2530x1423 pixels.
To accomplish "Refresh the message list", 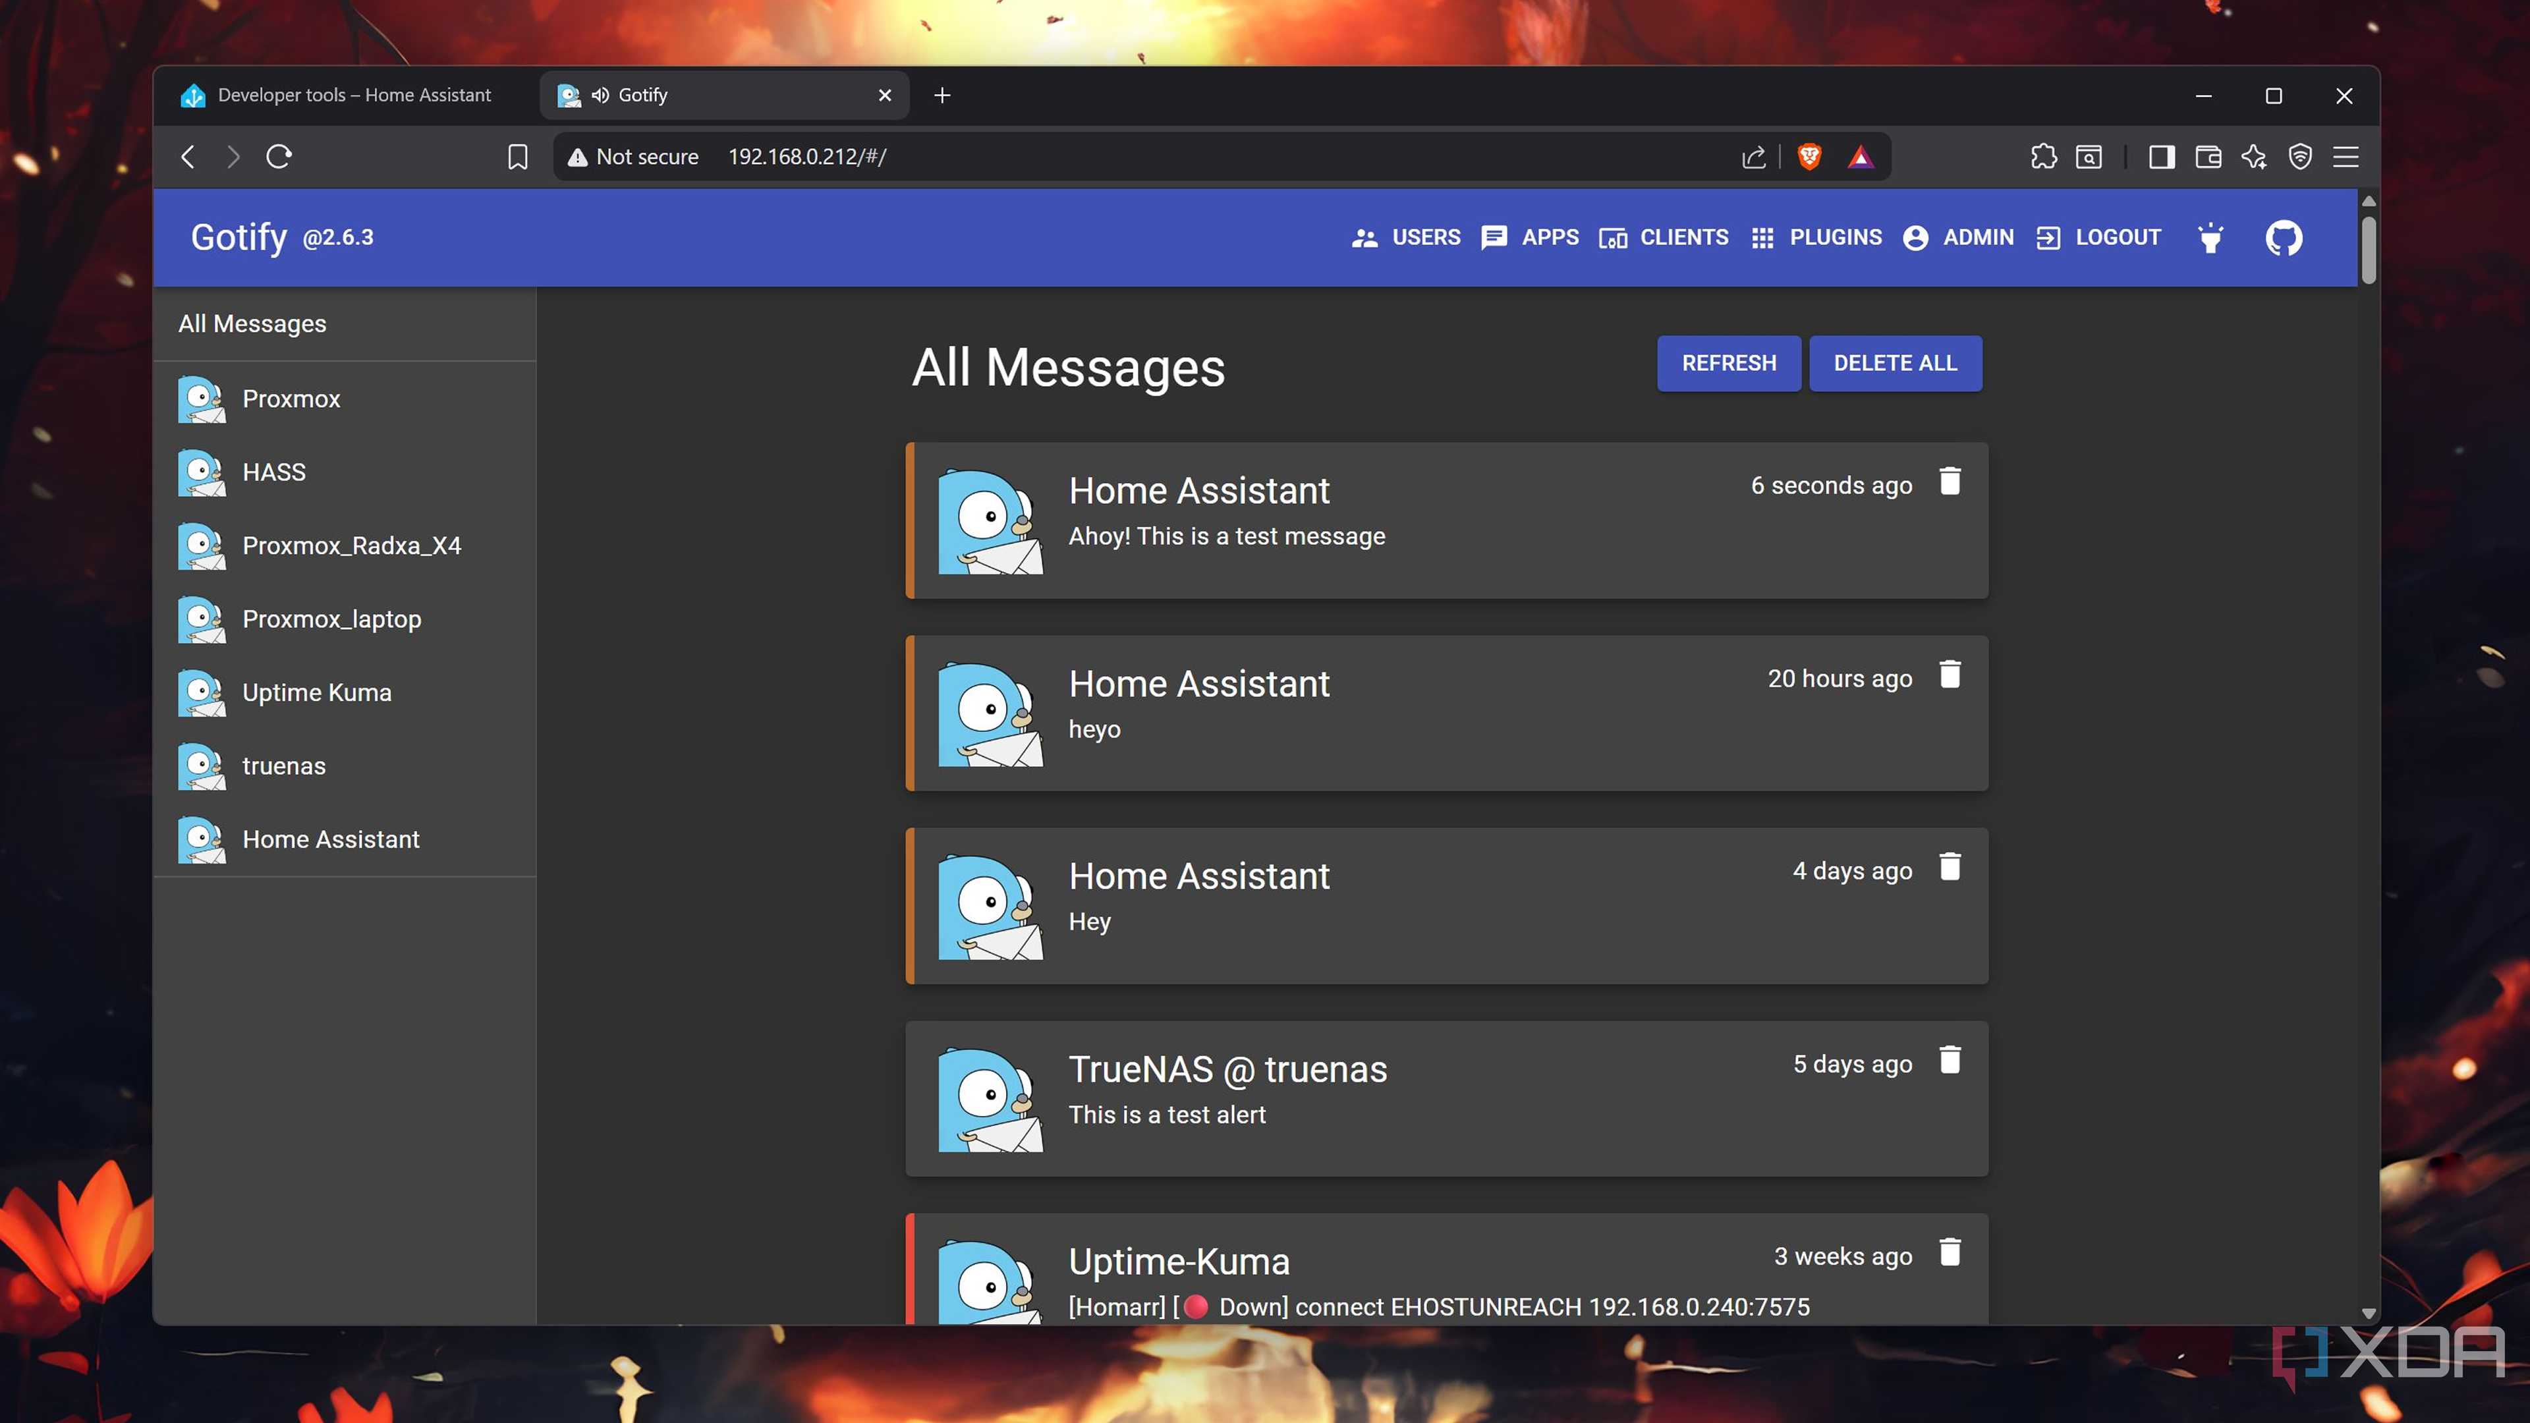I will [1729, 364].
